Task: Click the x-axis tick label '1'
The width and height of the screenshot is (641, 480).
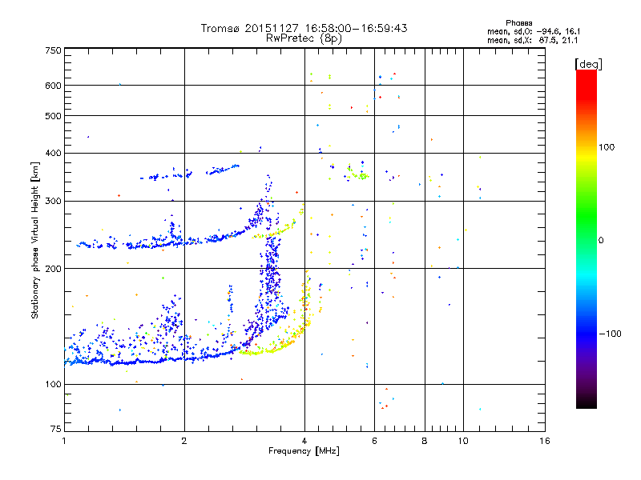Action: tap(64, 441)
